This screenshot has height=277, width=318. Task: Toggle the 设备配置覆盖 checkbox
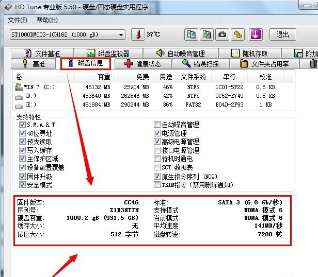point(22,167)
